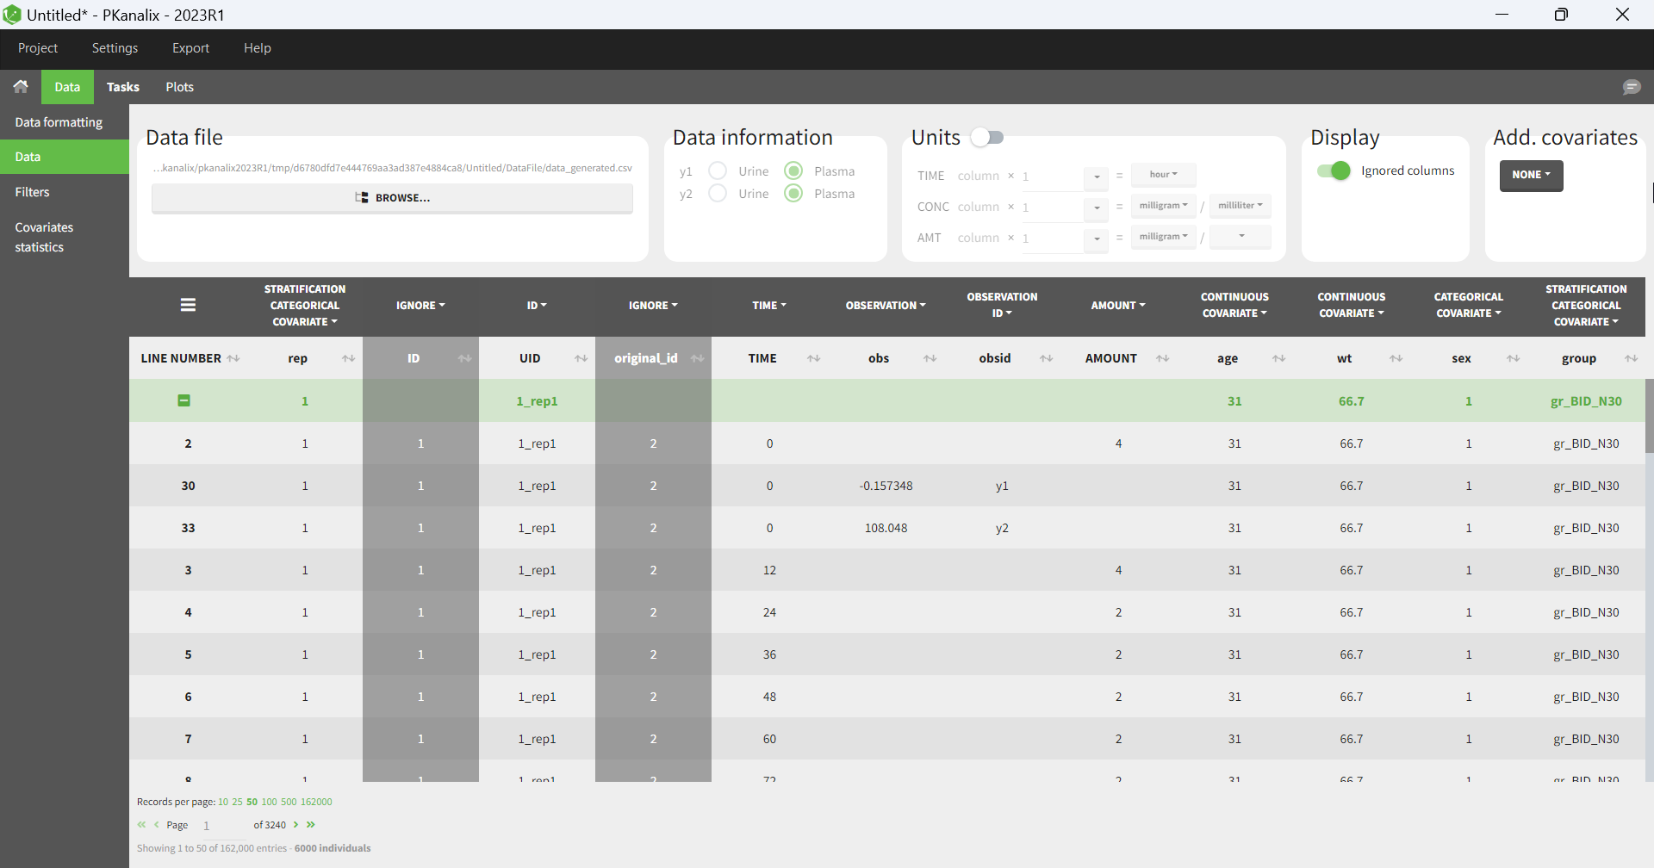1654x868 pixels.
Task: Enable the Units toggle switch
Action: [x=987, y=138]
